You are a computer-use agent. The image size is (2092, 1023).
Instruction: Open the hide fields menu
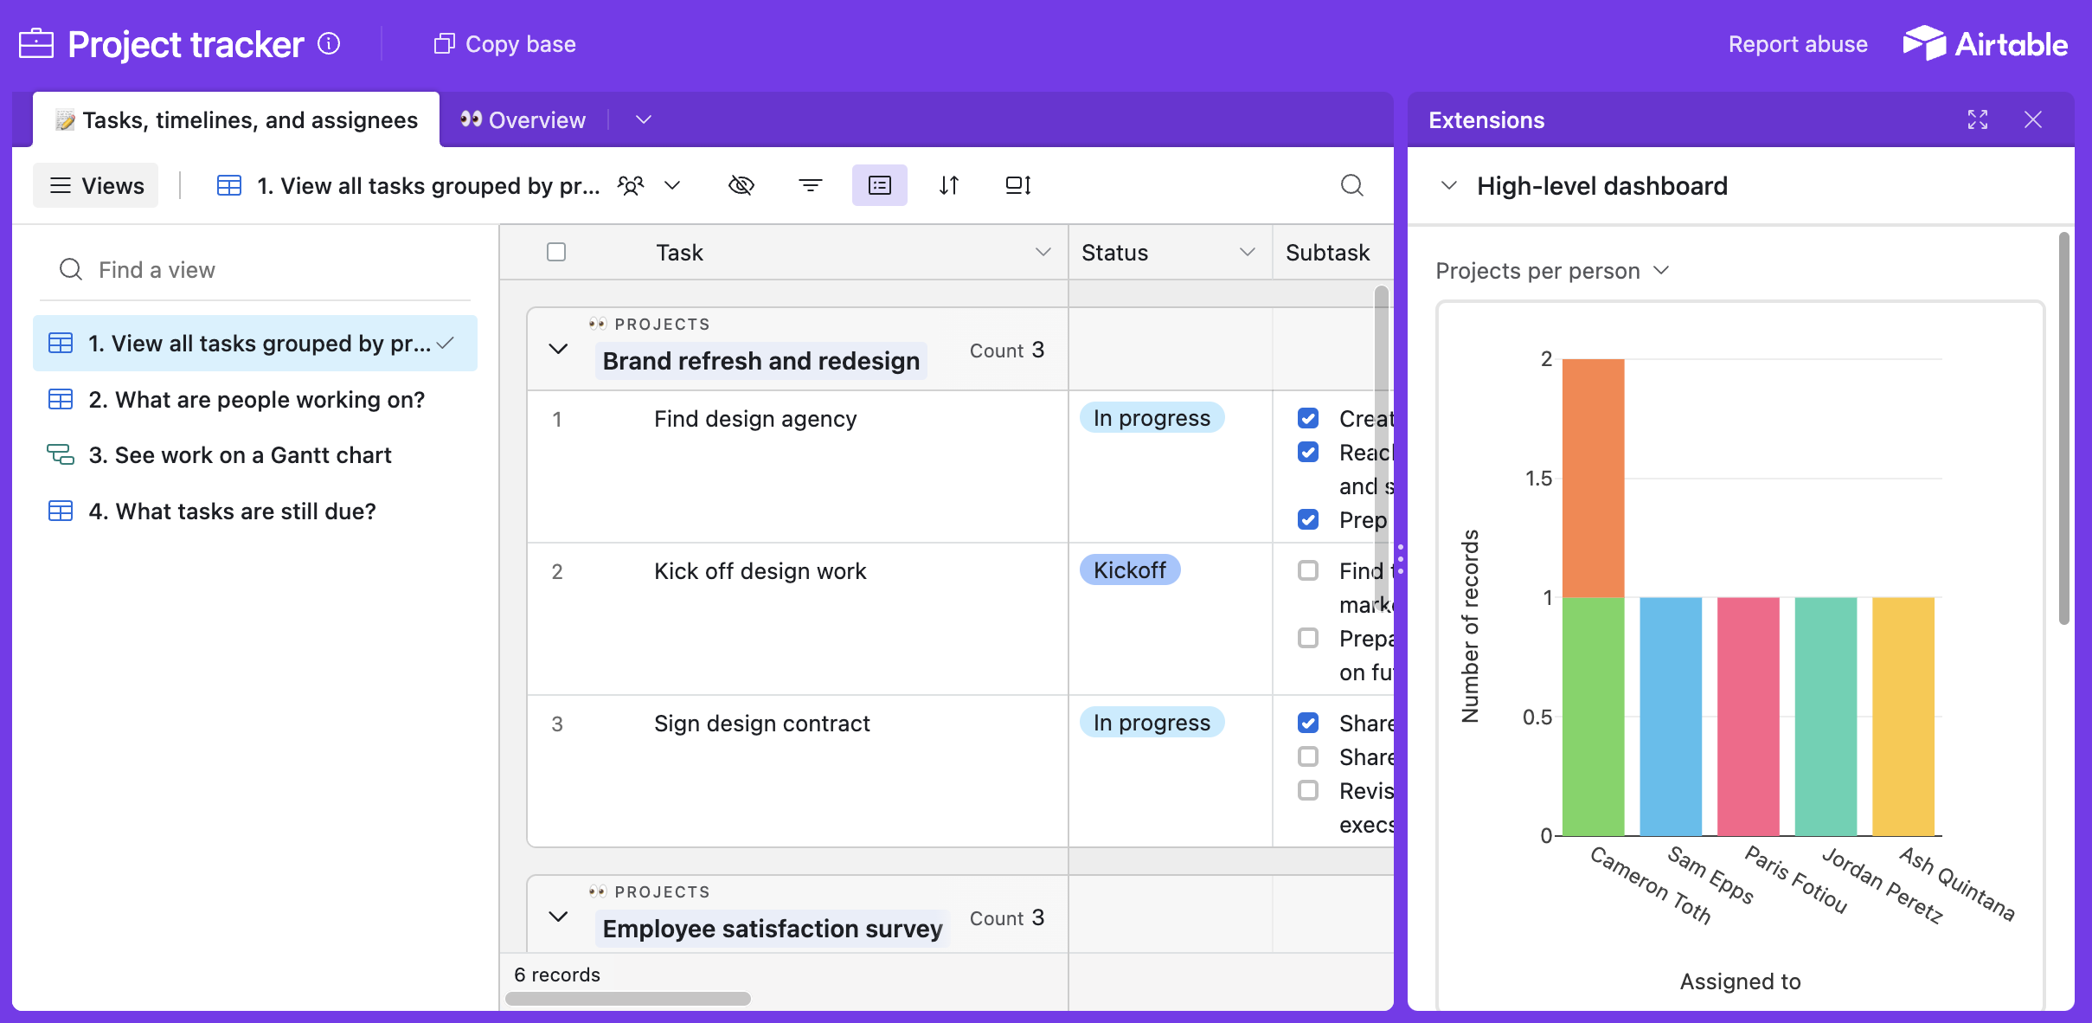741,185
